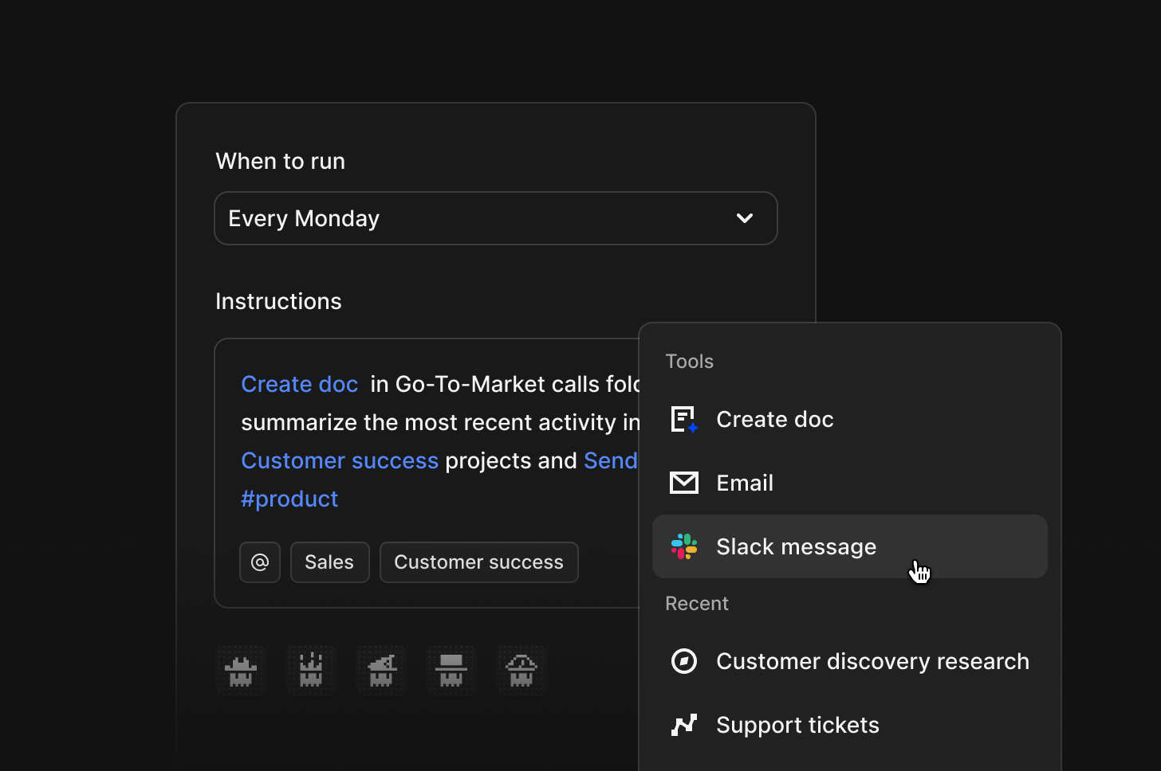The width and height of the screenshot is (1161, 771).
Task: Select the wizard hat pixel avatar
Action: point(381,671)
